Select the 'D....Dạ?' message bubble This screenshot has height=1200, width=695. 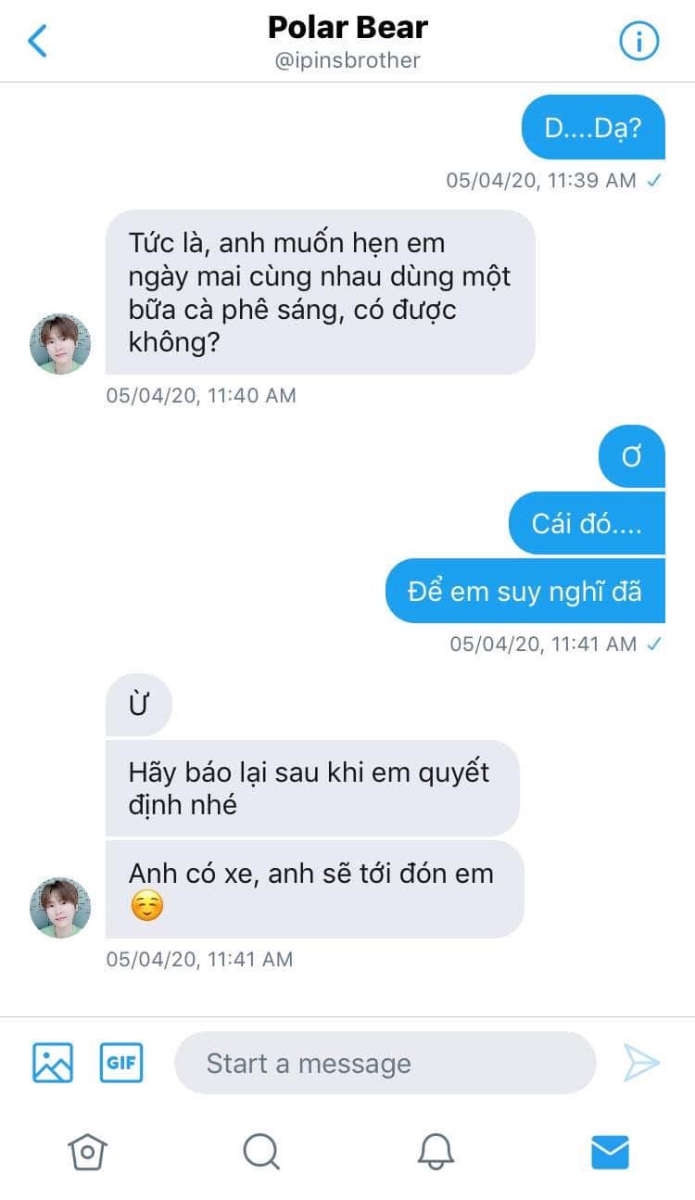click(x=593, y=127)
